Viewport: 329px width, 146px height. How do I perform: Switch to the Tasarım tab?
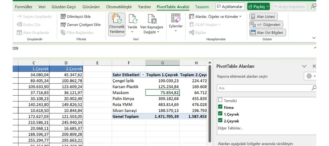202,7
